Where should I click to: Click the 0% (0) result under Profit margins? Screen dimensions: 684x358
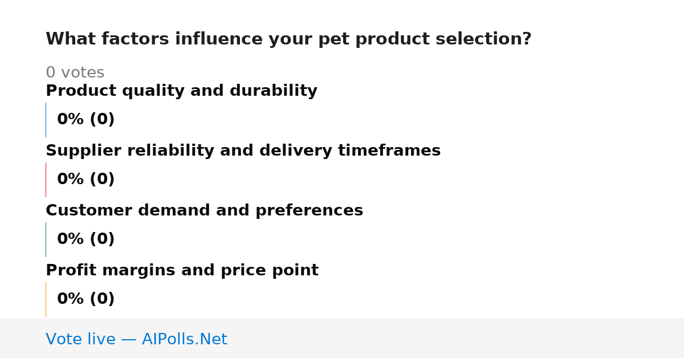coord(85,299)
